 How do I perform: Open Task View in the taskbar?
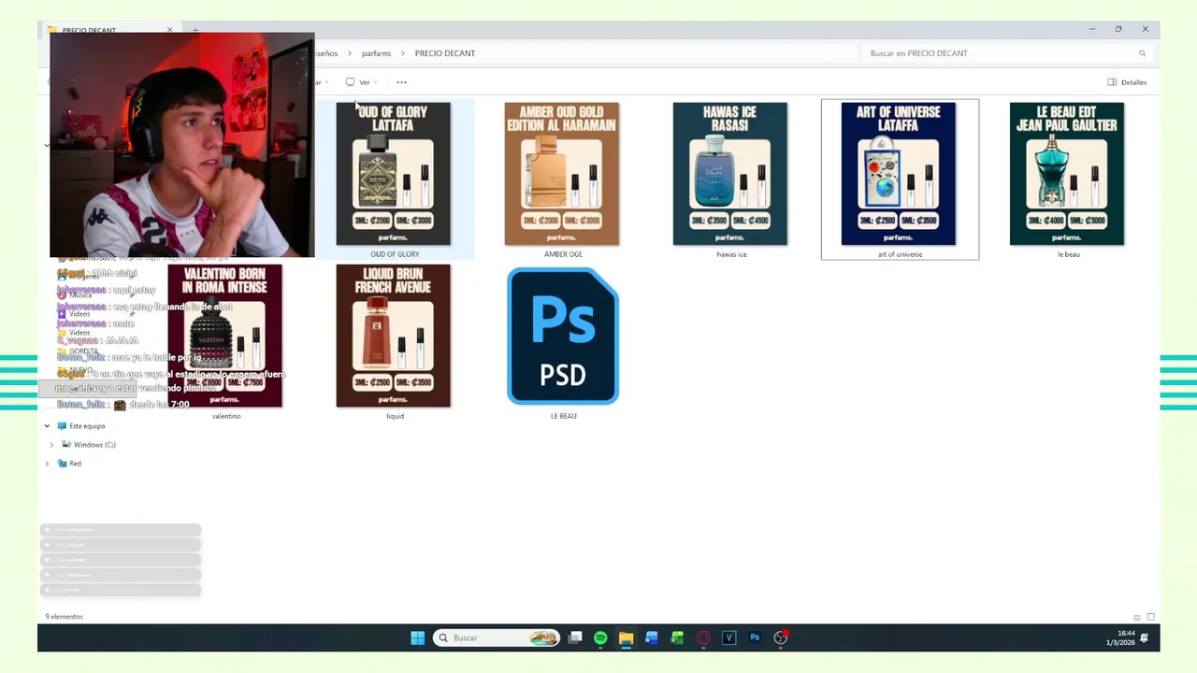tap(575, 637)
